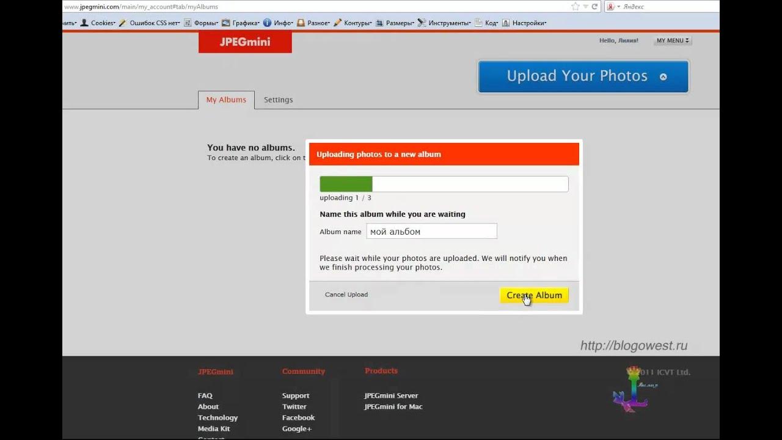Screen dimensions: 782x440
Task: Click the Album name text field
Action: click(x=431, y=232)
